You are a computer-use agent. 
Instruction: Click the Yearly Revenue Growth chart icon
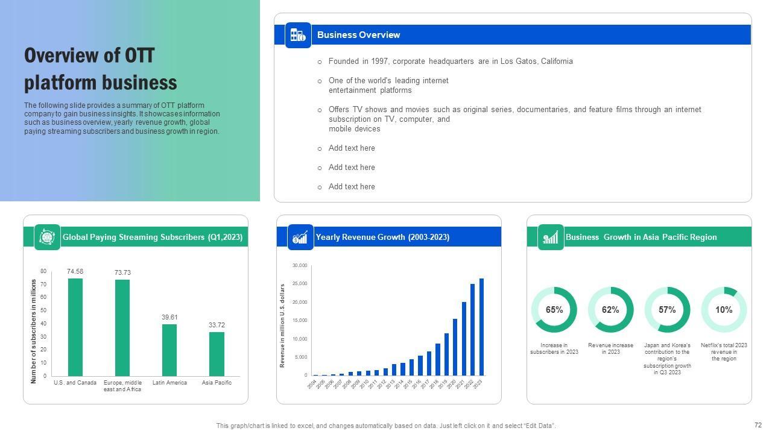coord(300,237)
